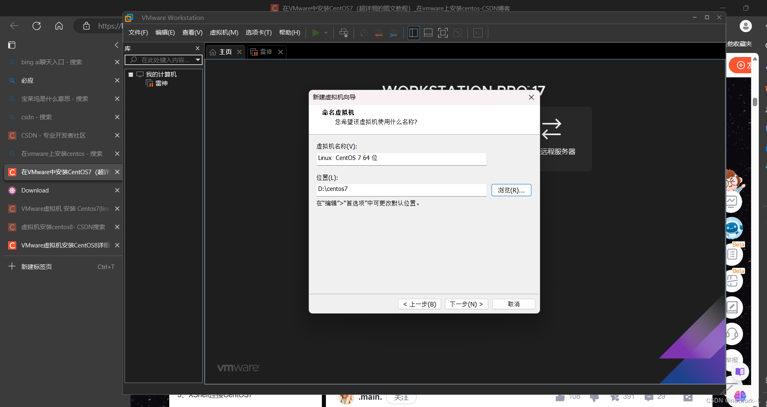The height and width of the screenshot is (407, 767).
Task: Click the browser home icon
Action: click(x=59, y=26)
